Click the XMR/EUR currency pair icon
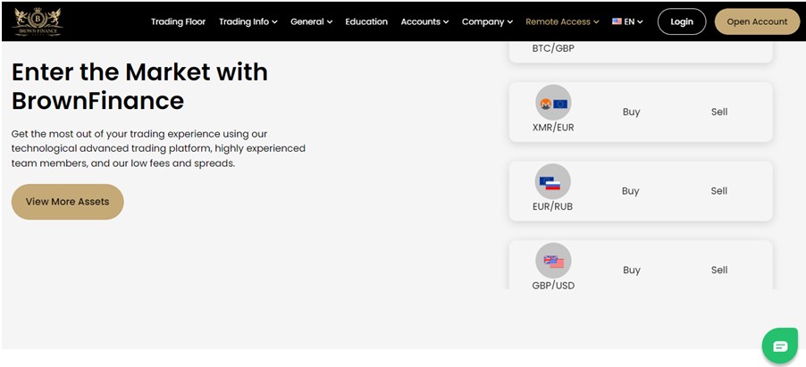 (552, 104)
